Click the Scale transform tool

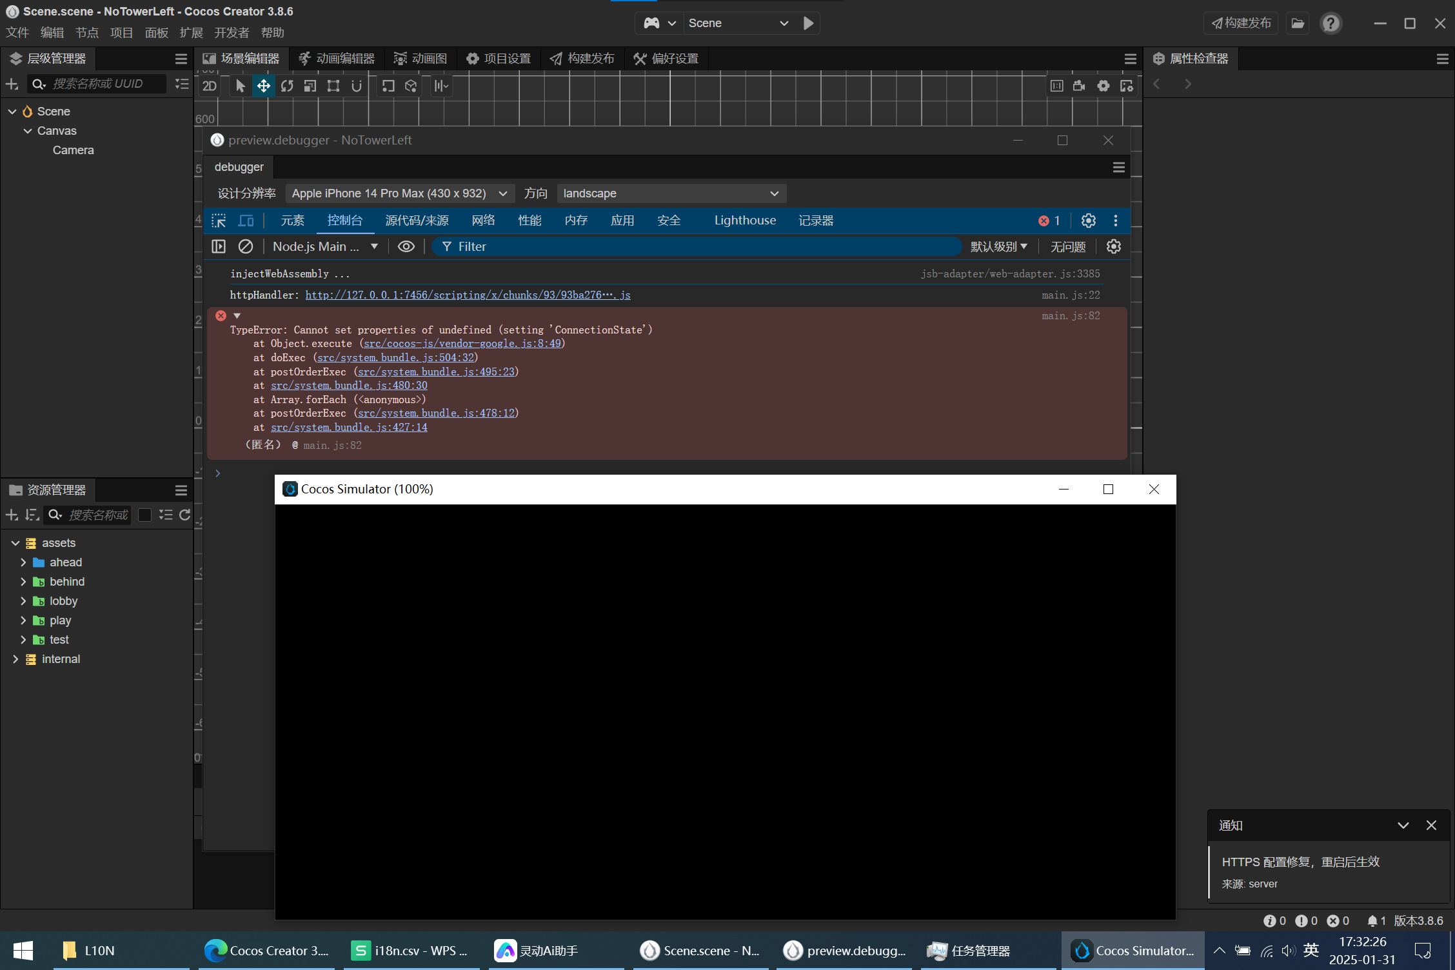coord(310,86)
